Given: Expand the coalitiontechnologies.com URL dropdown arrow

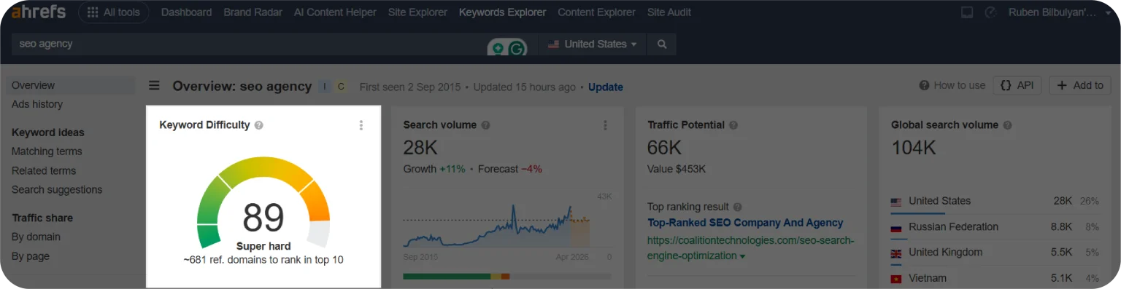Looking at the screenshot, I should tap(743, 257).
